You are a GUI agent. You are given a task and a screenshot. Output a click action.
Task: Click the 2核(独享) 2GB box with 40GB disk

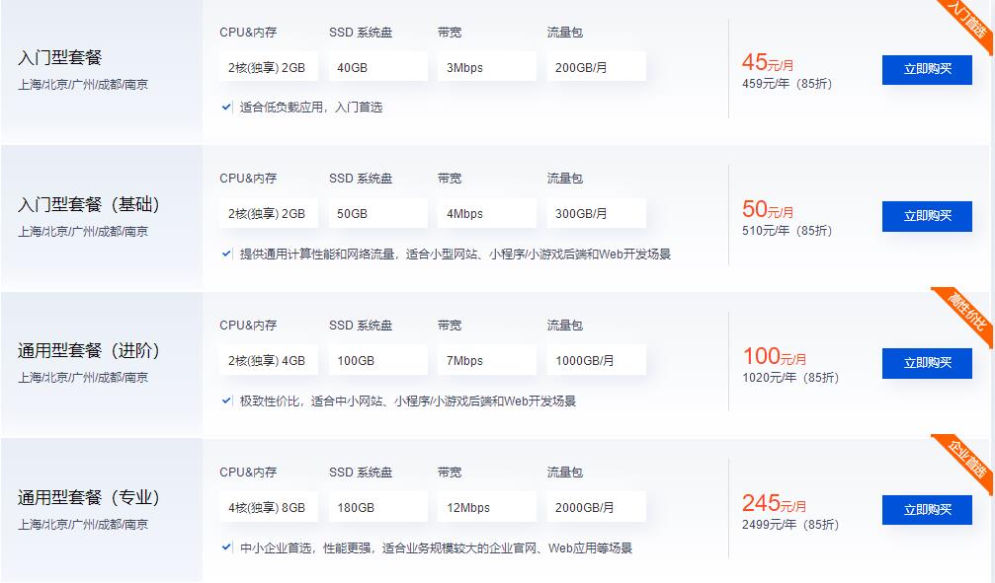(269, 67)
